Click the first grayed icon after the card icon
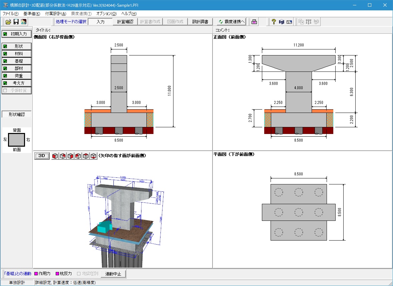393x286 pixels. 301,22
